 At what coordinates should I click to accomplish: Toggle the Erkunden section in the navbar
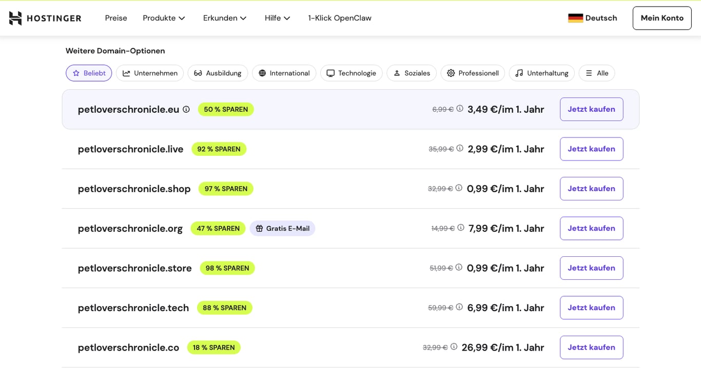224,18
